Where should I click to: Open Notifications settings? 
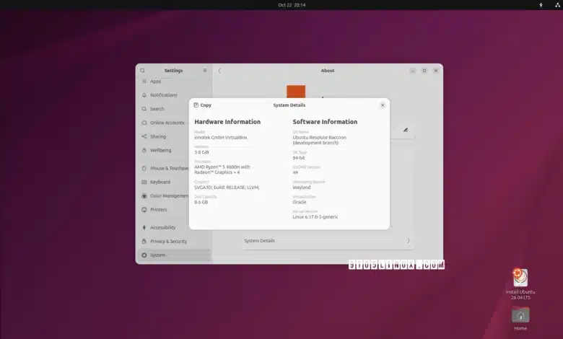(x=175, y=95)
